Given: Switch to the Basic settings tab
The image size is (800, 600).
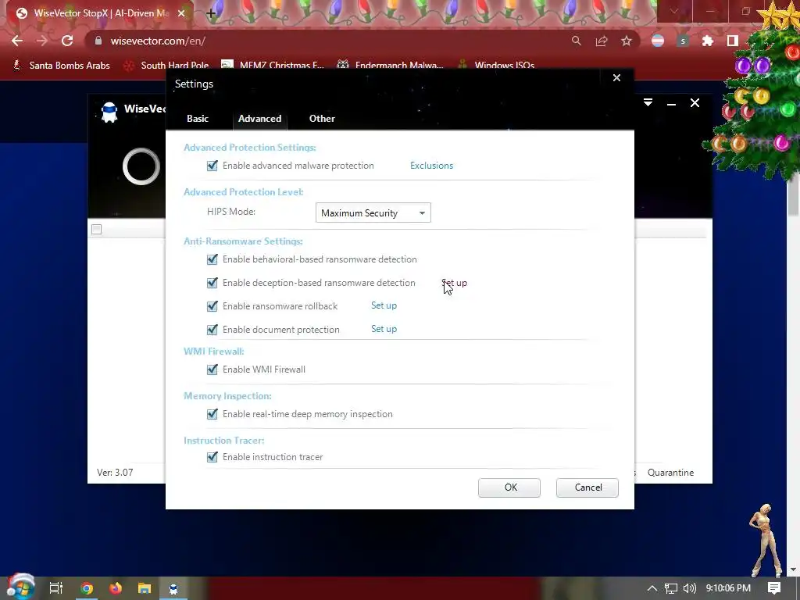Looking at the screenshot, I should click(x=198, y=119).
